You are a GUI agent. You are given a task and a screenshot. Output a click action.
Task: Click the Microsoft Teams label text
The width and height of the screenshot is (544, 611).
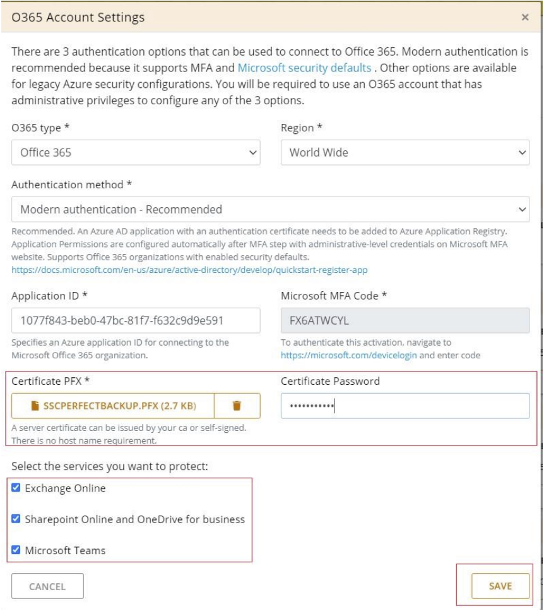[66, 550]
